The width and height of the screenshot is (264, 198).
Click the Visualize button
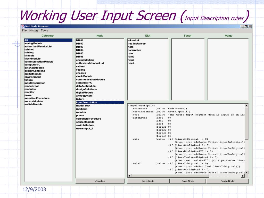[100, 181]
